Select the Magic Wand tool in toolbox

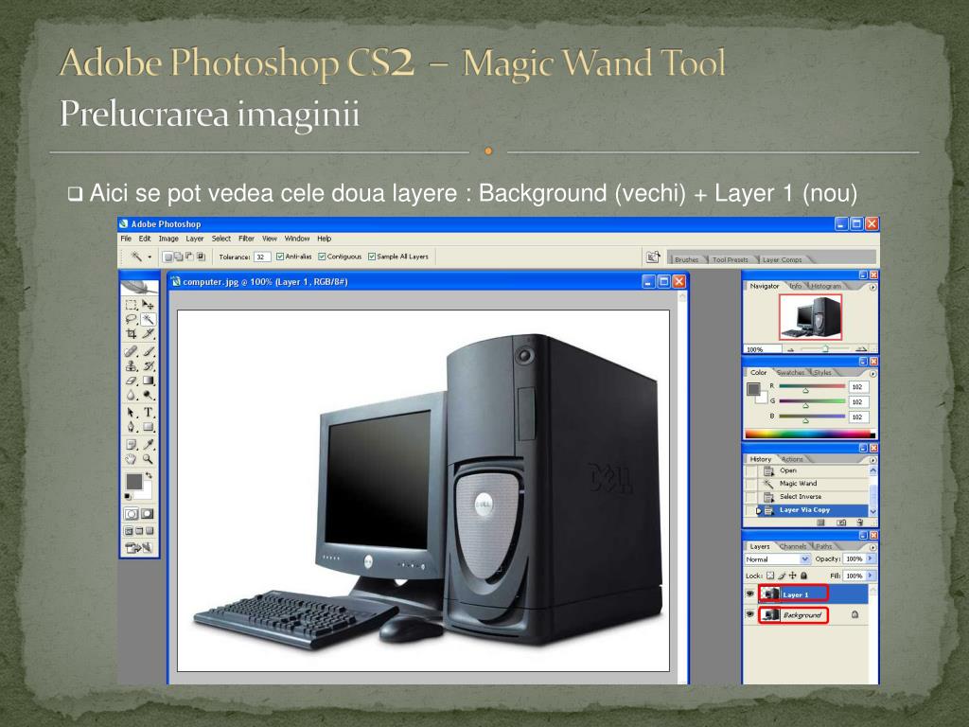149,319
